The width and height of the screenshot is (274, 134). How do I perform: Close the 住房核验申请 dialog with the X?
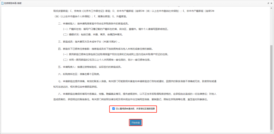(x=271, y=3)
